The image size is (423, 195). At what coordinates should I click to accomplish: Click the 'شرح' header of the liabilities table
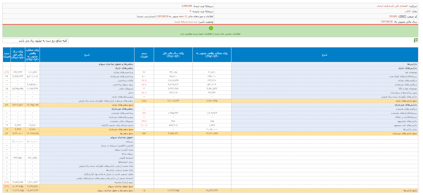(x=87, y=55)
